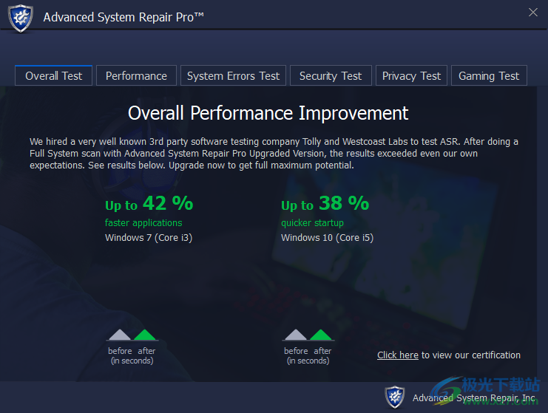Click the shield logo in title bar
548x413 pixels.
tap(21, 18)
